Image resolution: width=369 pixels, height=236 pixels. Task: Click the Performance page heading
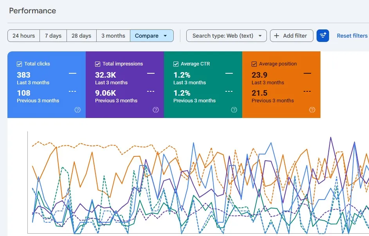(x=32, y=11)
